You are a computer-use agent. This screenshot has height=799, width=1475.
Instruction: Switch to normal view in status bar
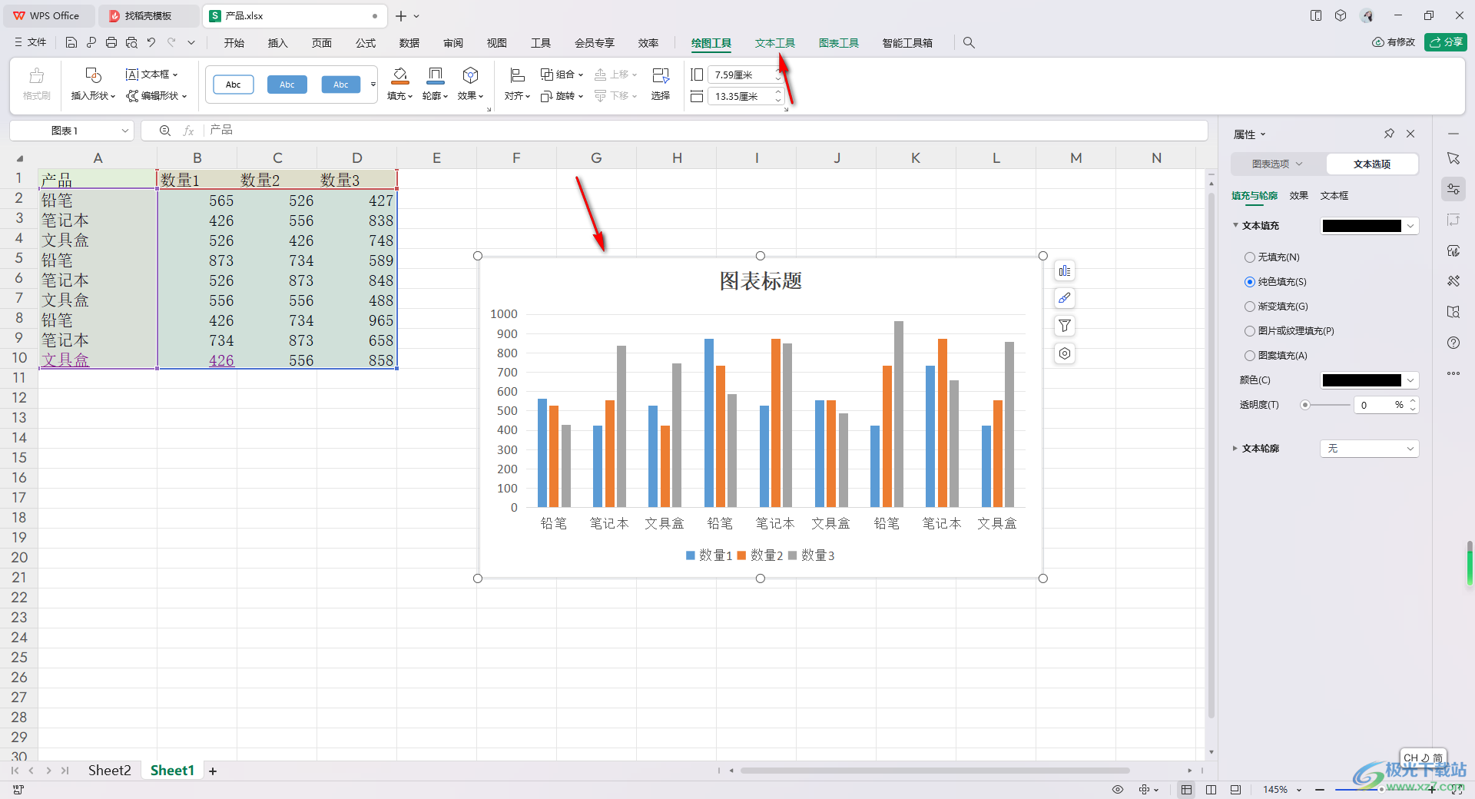point(1187,789)
